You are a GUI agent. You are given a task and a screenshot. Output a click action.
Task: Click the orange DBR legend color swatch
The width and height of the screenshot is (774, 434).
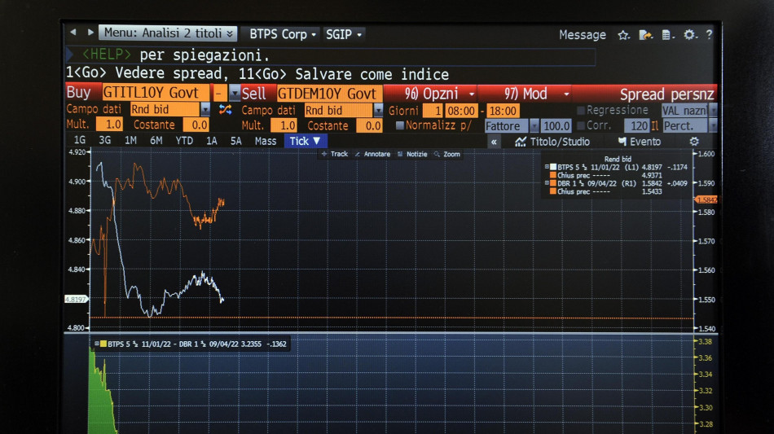[x=553, y=183]
